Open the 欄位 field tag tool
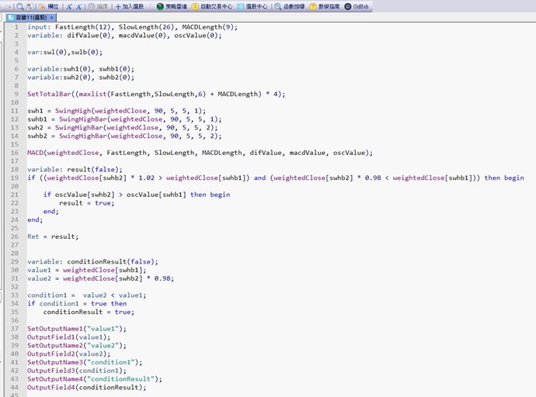Screen dimensions: 536x397 [x=48, y=6]
